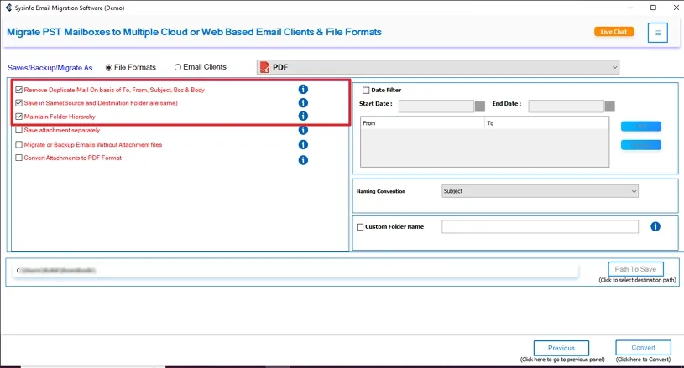Open the hamburger menu button

click(x=658, y=33)
